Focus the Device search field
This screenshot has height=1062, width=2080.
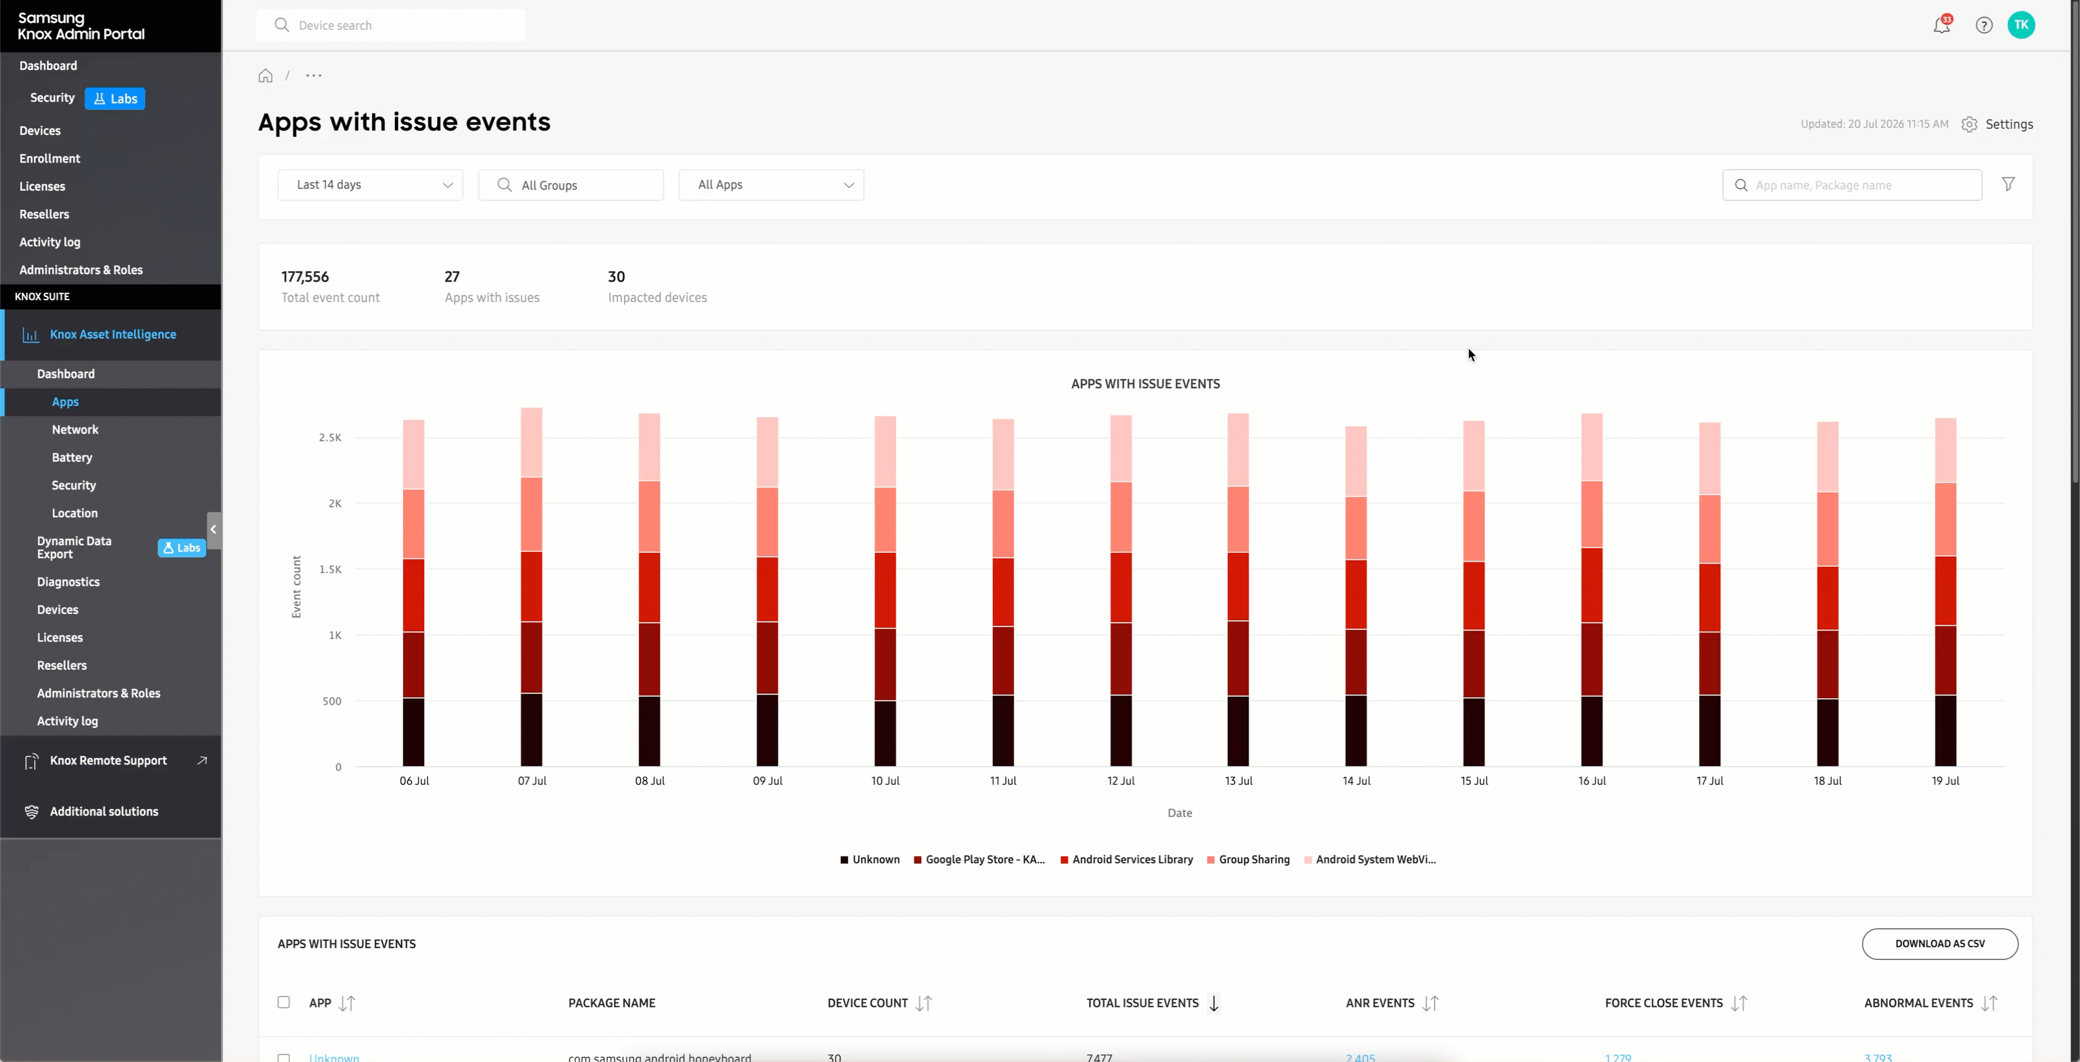point(391,25)
